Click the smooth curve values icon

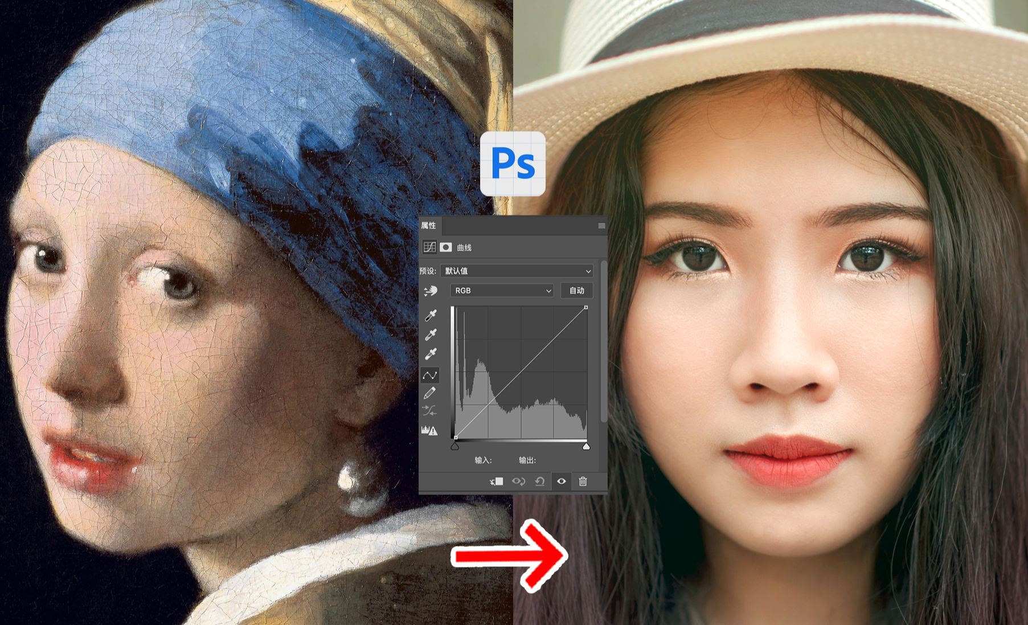tap(429, 411)
